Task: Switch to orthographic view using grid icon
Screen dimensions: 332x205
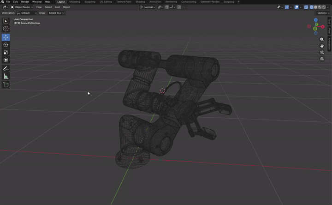Action: click(322, 59)
